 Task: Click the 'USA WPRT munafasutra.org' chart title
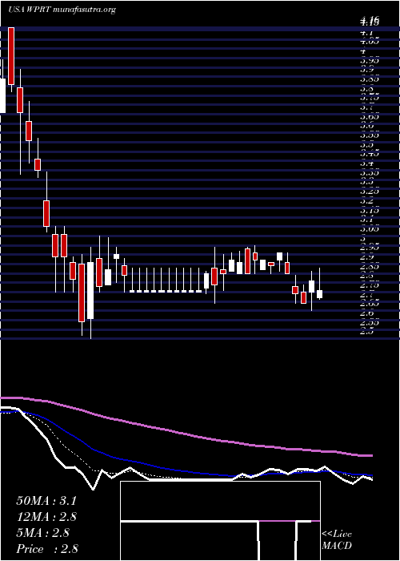click(x=62, y=10)
